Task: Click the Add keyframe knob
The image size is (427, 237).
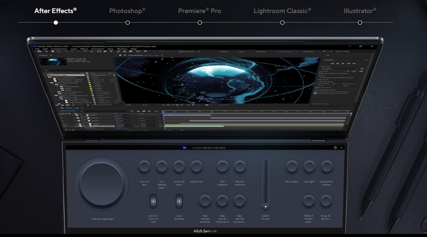Action: [223, 167]
